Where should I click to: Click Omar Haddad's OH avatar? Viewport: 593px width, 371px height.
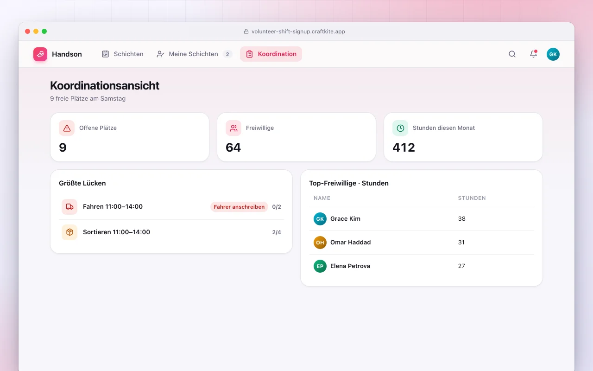320,243
